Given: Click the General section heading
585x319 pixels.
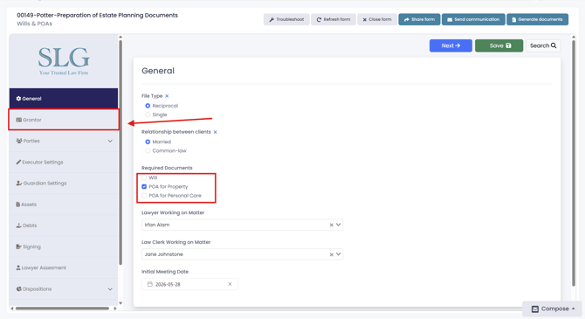Looking at the screenshot, I should pos(158,71).
